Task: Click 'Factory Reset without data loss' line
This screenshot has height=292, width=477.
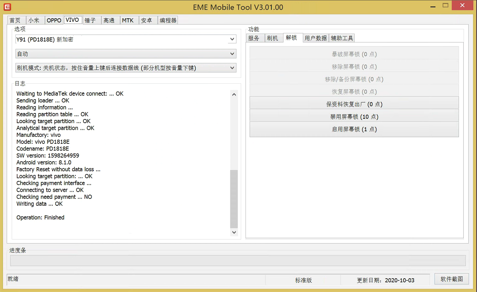Action: [x=58, y=169]
